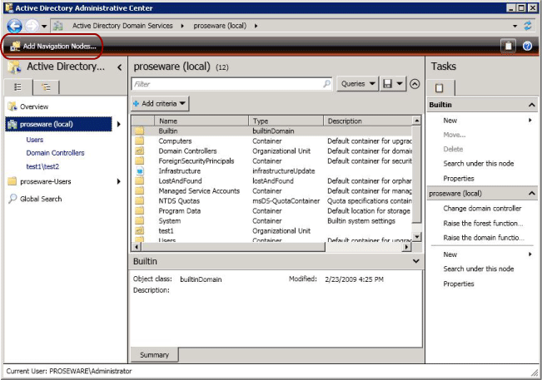Image resolution: width=542 pixels, height=380 pixels.
Task: Refresh the view with the refresh icon
Action: (x=528, y=26)
